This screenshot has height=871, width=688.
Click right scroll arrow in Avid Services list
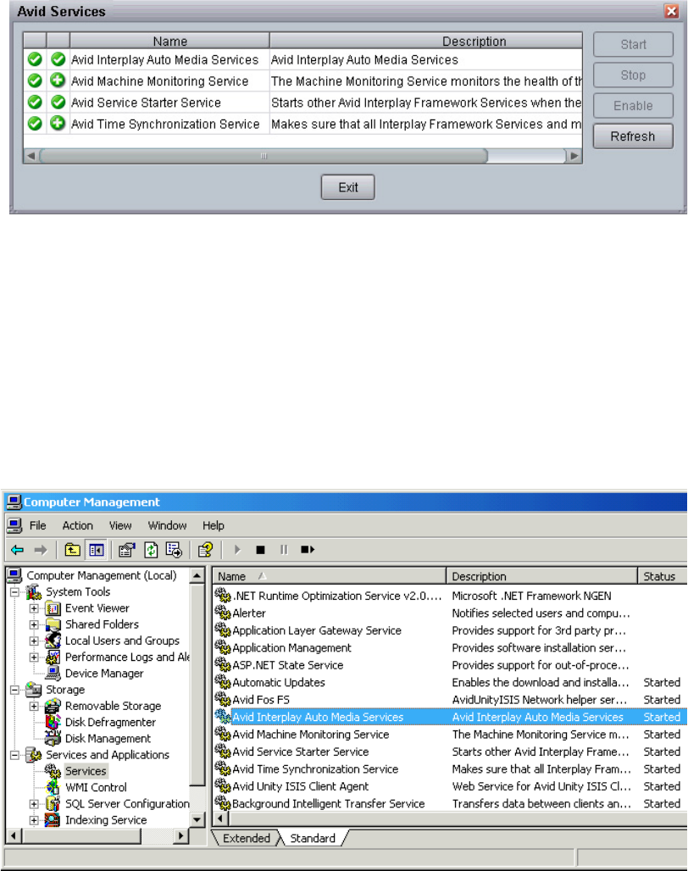click(574, 156)
